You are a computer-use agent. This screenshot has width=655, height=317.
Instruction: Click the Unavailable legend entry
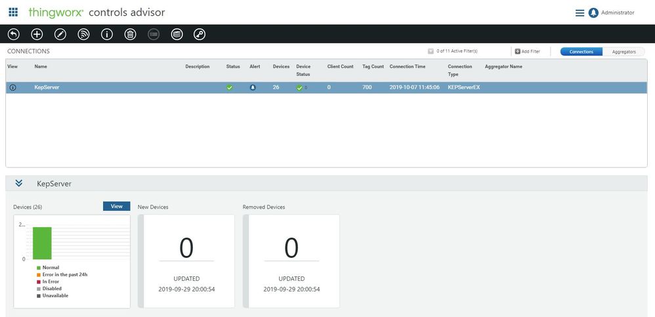(53, 296)
